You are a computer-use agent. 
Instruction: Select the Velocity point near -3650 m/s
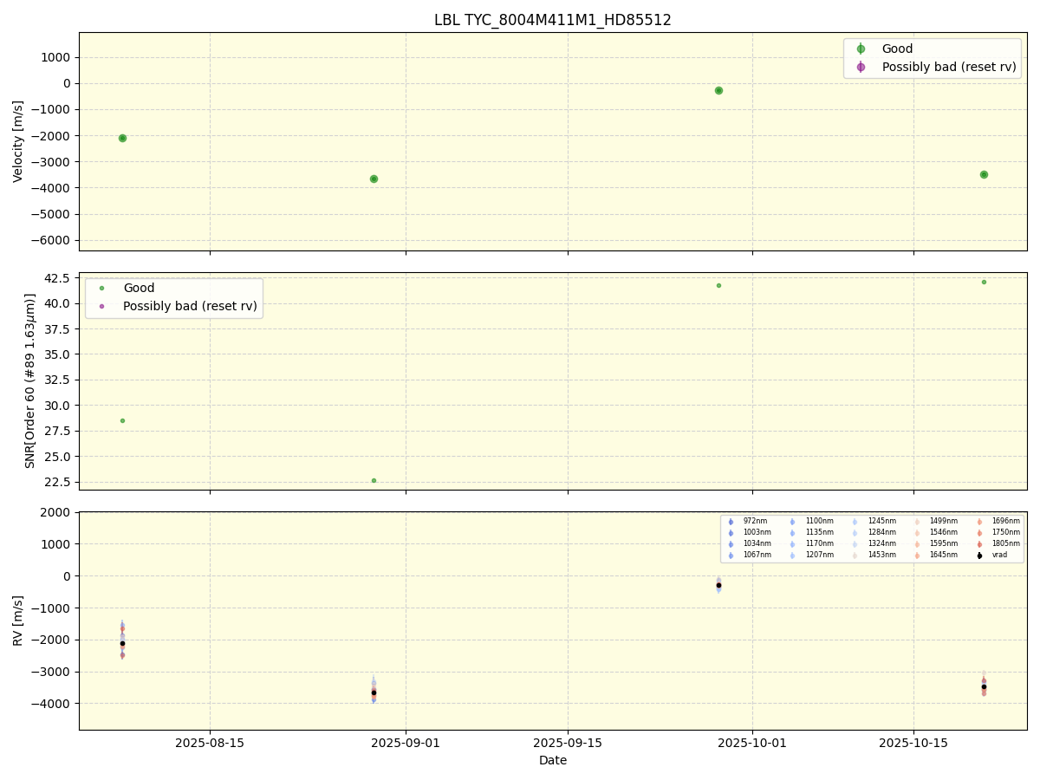click(374, 179)
